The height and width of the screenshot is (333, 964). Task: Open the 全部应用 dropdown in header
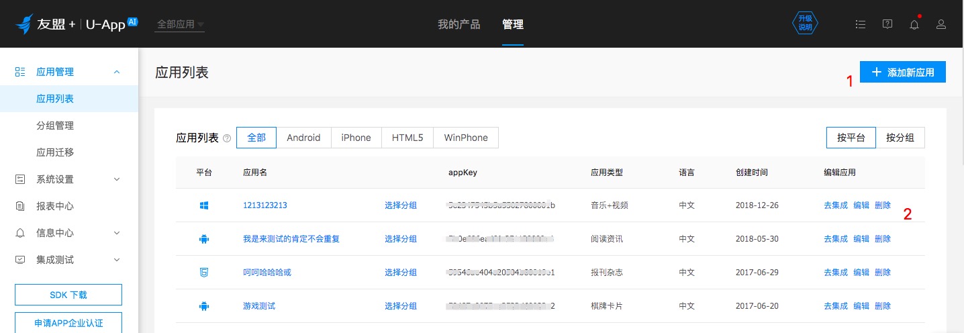click(180, 24)
